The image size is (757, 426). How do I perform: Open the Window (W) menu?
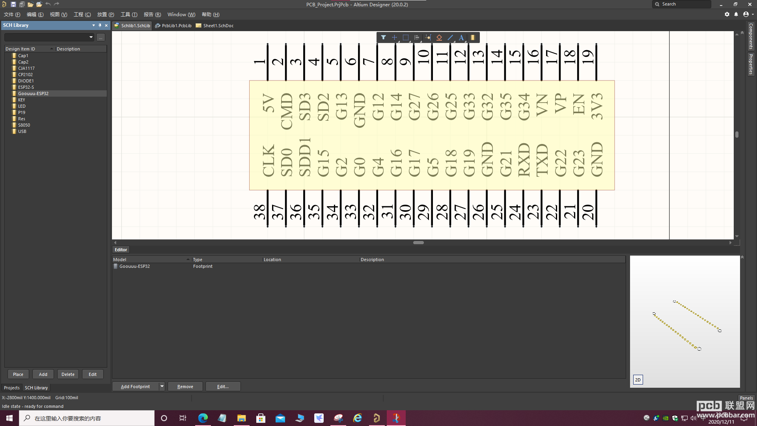click(x=181, y=15)
